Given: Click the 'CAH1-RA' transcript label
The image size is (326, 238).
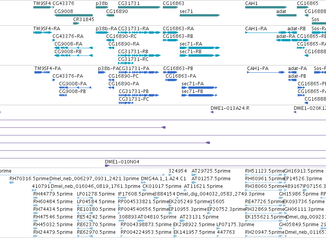Looking at the screenshot, I should pos(256,28).
